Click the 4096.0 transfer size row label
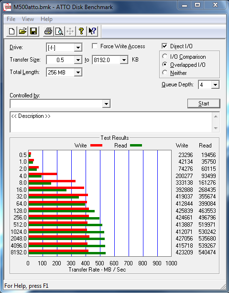 click(x=19, y=246)
